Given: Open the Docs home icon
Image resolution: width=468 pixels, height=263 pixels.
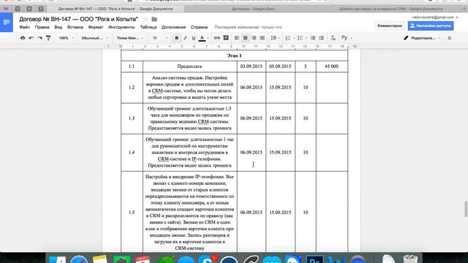Looking at the screenshot, I should point(7,23).
